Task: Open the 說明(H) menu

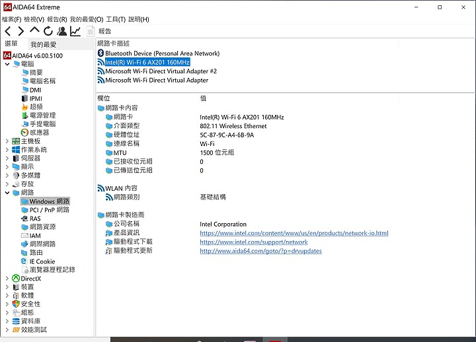Action: pyautogui.click(x=139, y=19)
